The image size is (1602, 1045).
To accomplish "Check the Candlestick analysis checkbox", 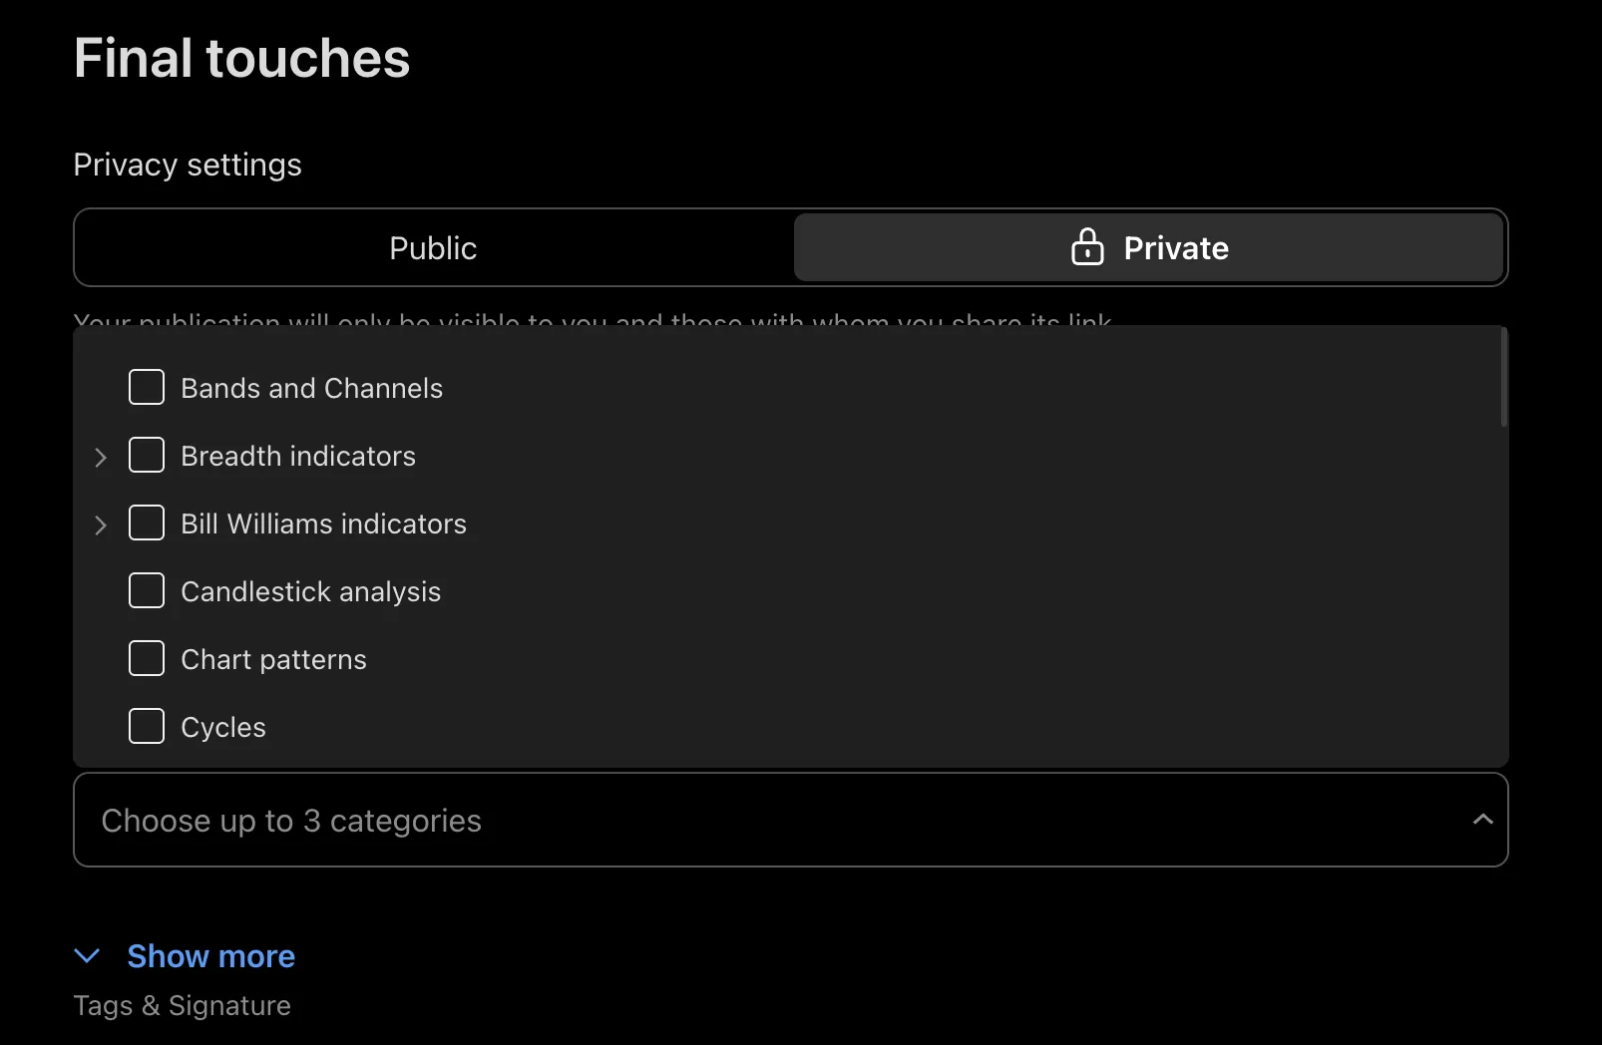I will (147, 591).
